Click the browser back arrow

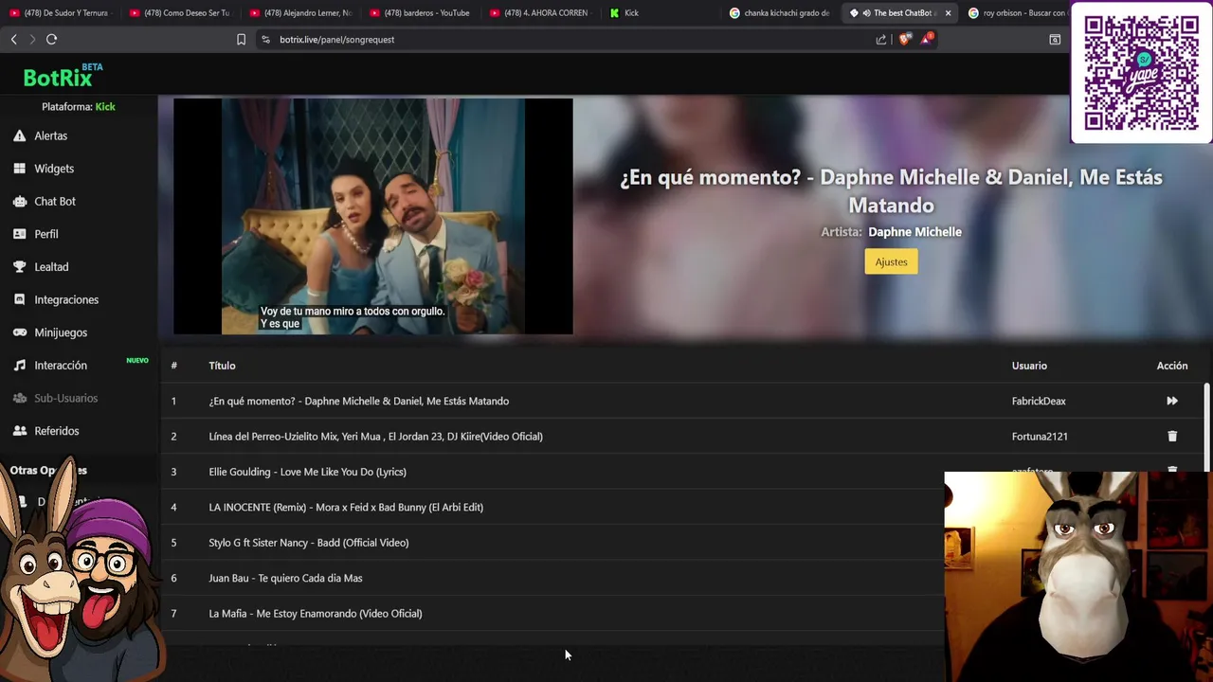tap(13, 39)
